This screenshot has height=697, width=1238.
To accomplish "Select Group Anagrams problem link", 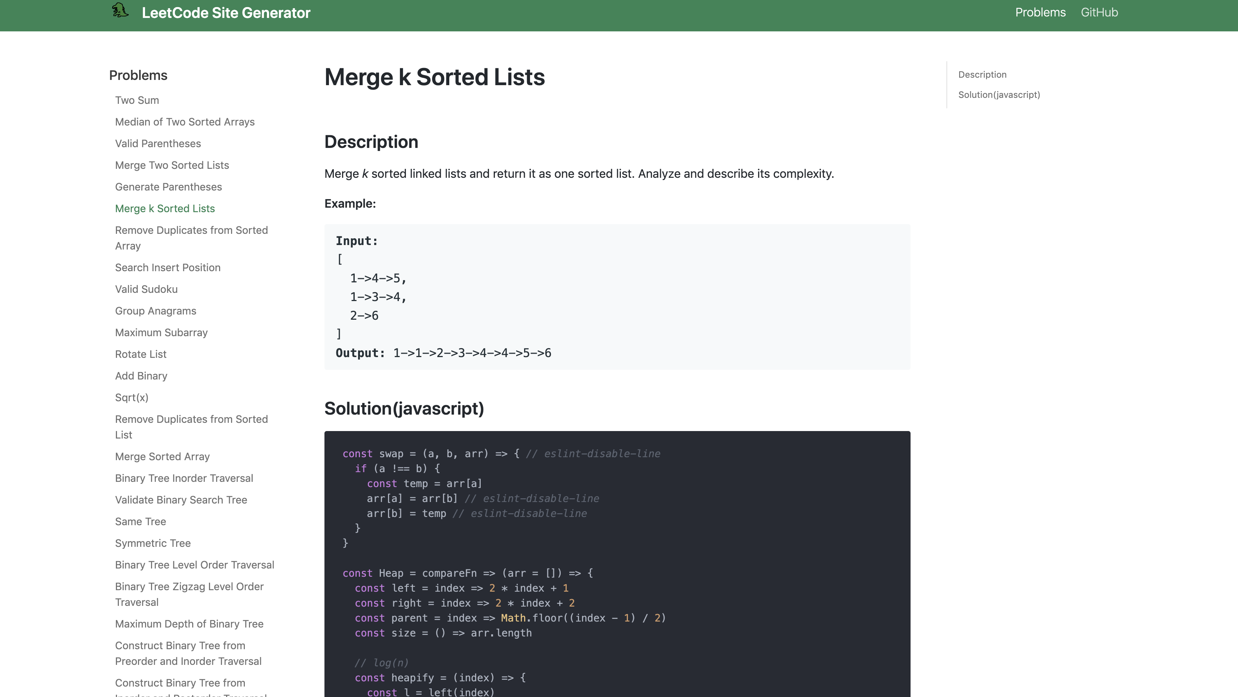I will coord(155,310).
